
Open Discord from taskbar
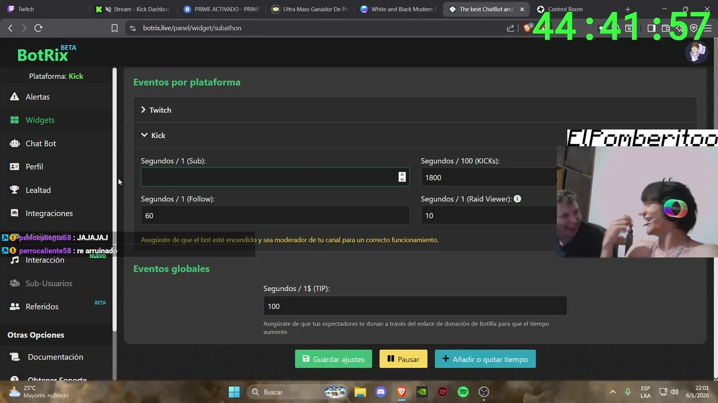(x=381, y=392)
